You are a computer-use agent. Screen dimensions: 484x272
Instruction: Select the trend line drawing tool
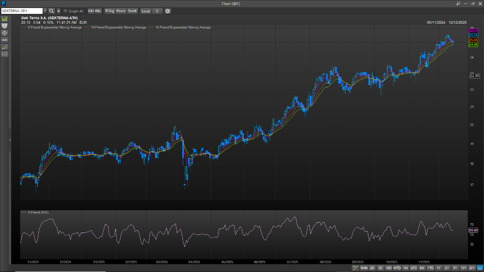(5, 47)
